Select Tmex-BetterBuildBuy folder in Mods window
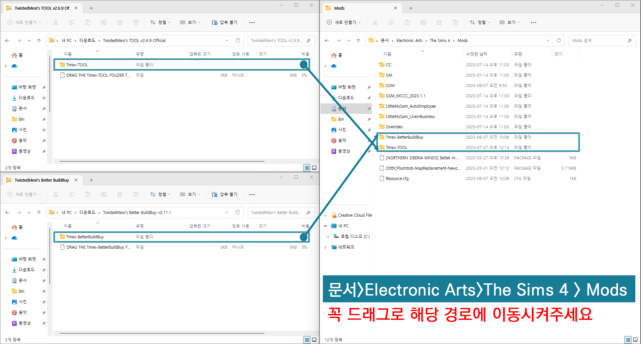This screenshot has width=641, height=344. pos(478,137)
